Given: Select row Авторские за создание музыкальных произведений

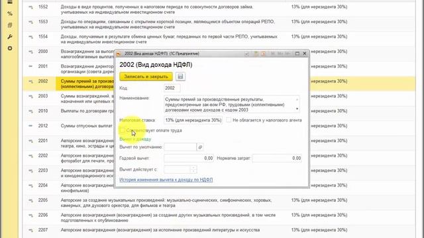Looking at the screenshot, I should point(219,203).
